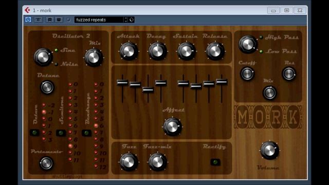Screen dimensions: 329x185
Task: Select the Sine waveform LED
Action: pyautogui.click(x=56, y=50)
